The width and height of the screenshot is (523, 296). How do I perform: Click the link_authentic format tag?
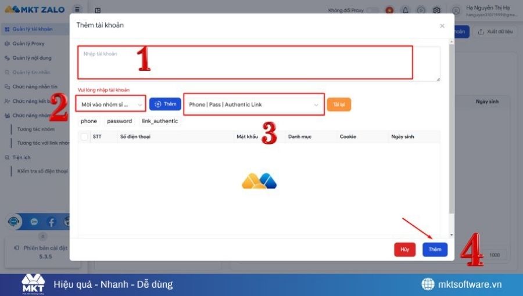click(x=160, y=121)
